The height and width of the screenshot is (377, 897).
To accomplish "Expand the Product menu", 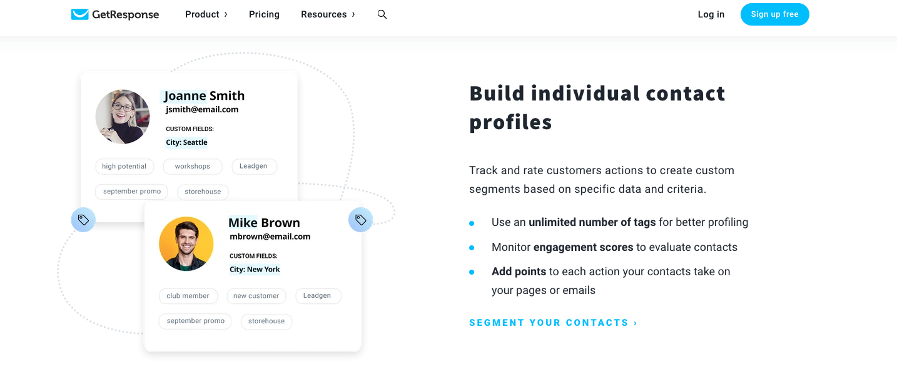I will point(206,14).
